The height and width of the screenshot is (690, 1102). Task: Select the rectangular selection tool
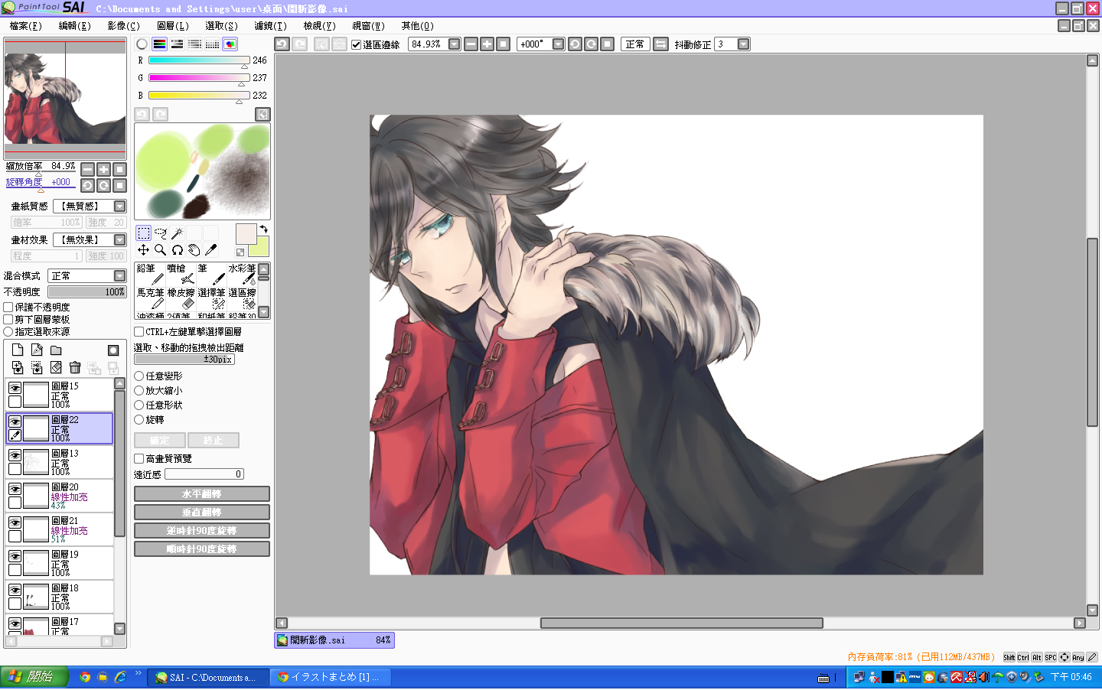[x=143, y=233]
